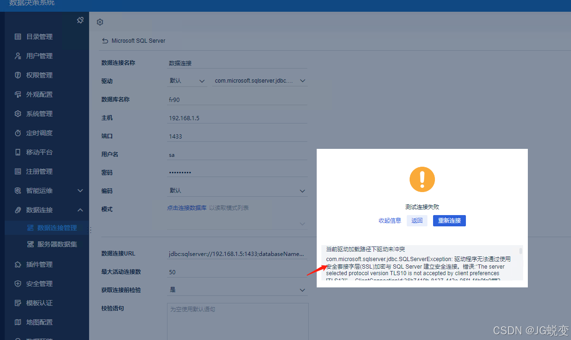The image size is (571, 340).
Task: Open the 获取连接前检验 dropdown
Action: (237, 290)
